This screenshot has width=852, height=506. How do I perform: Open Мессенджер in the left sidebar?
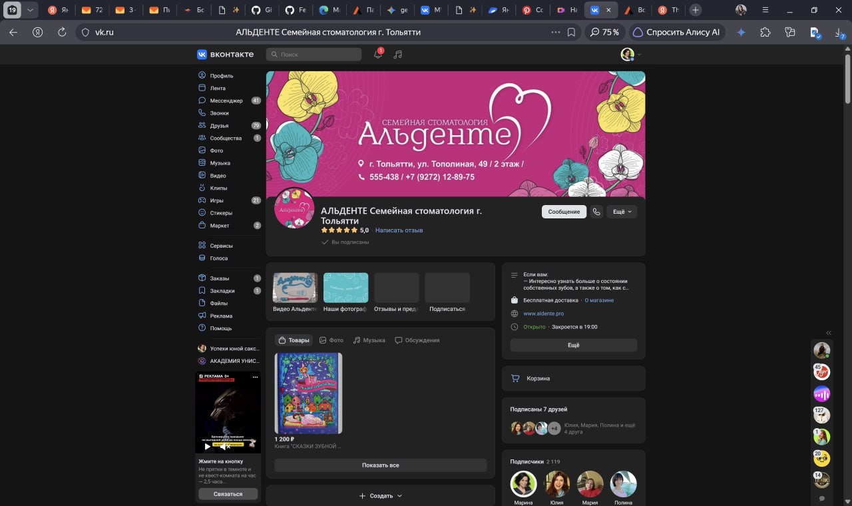230,101
